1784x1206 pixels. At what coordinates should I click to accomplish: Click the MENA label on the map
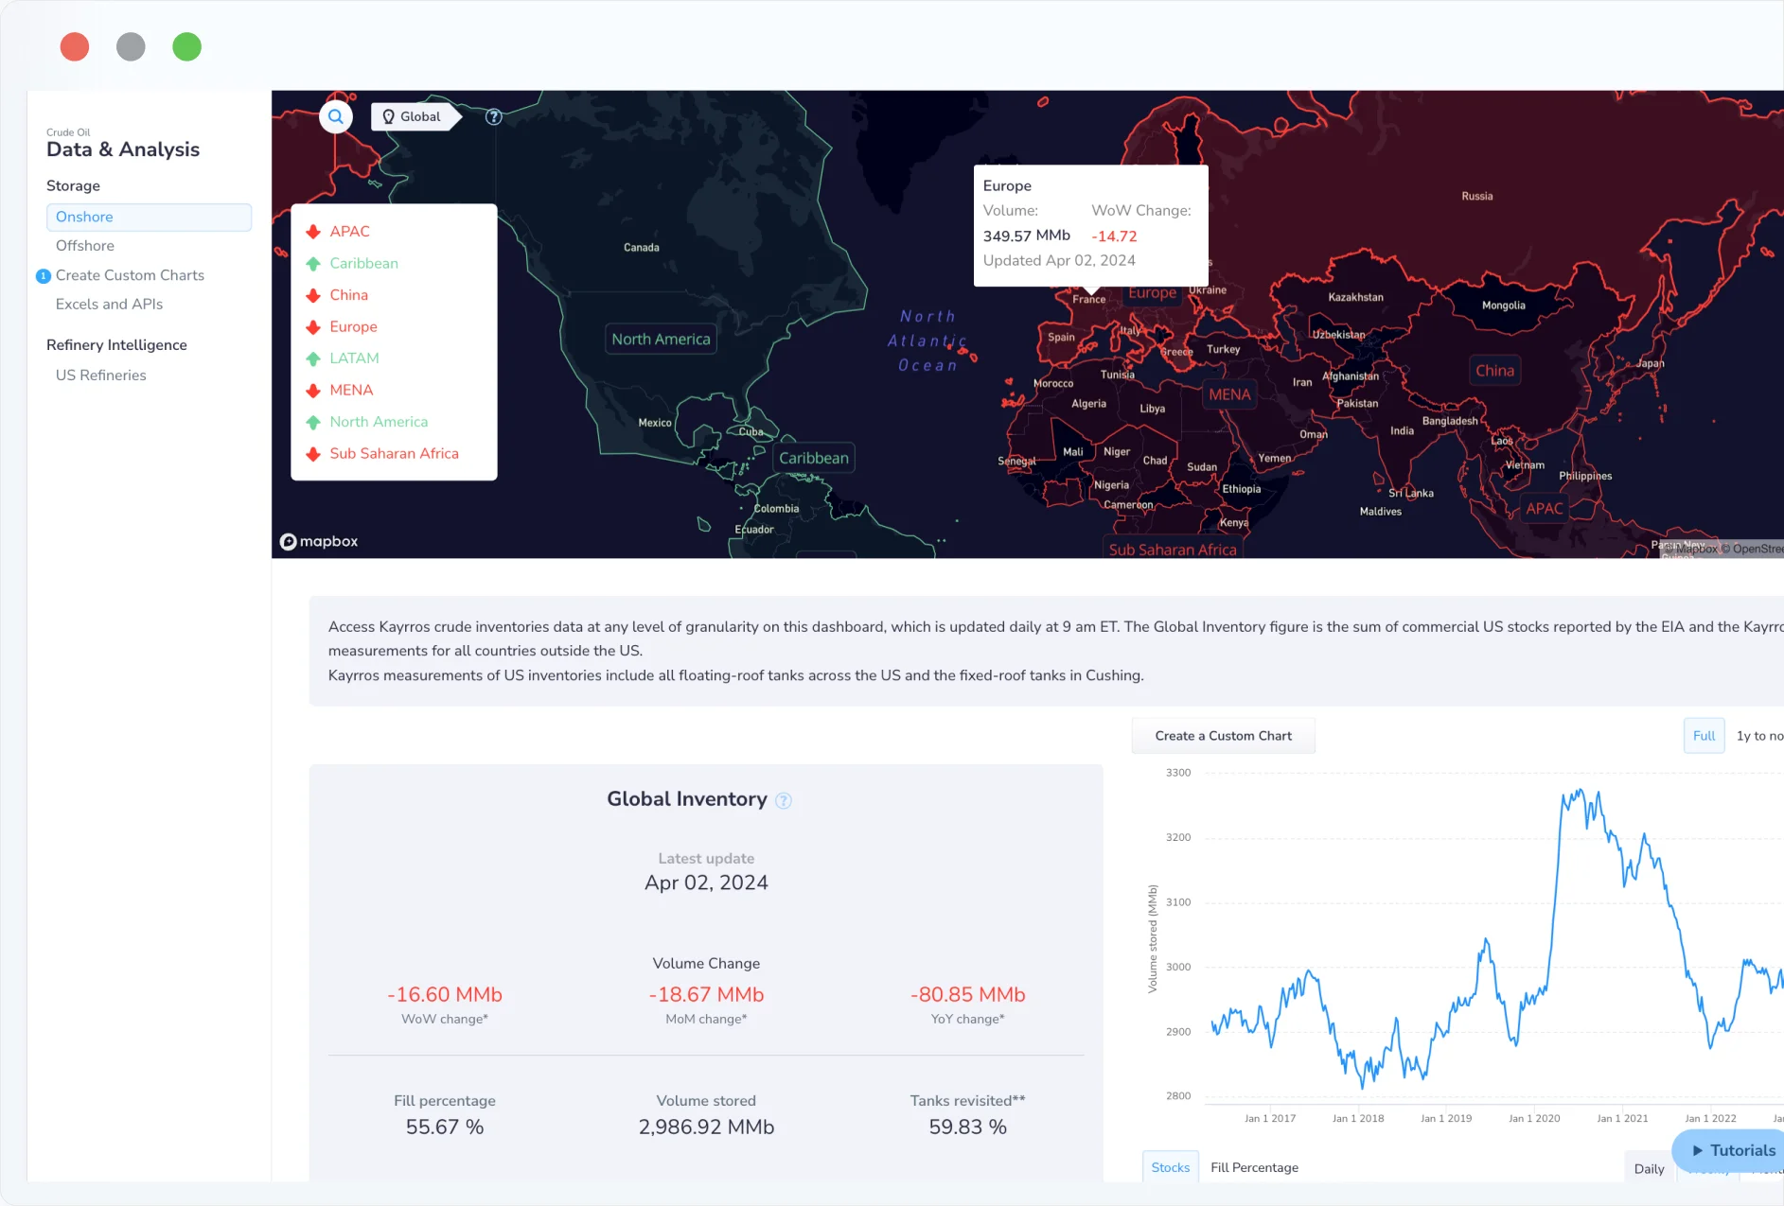1229,395
